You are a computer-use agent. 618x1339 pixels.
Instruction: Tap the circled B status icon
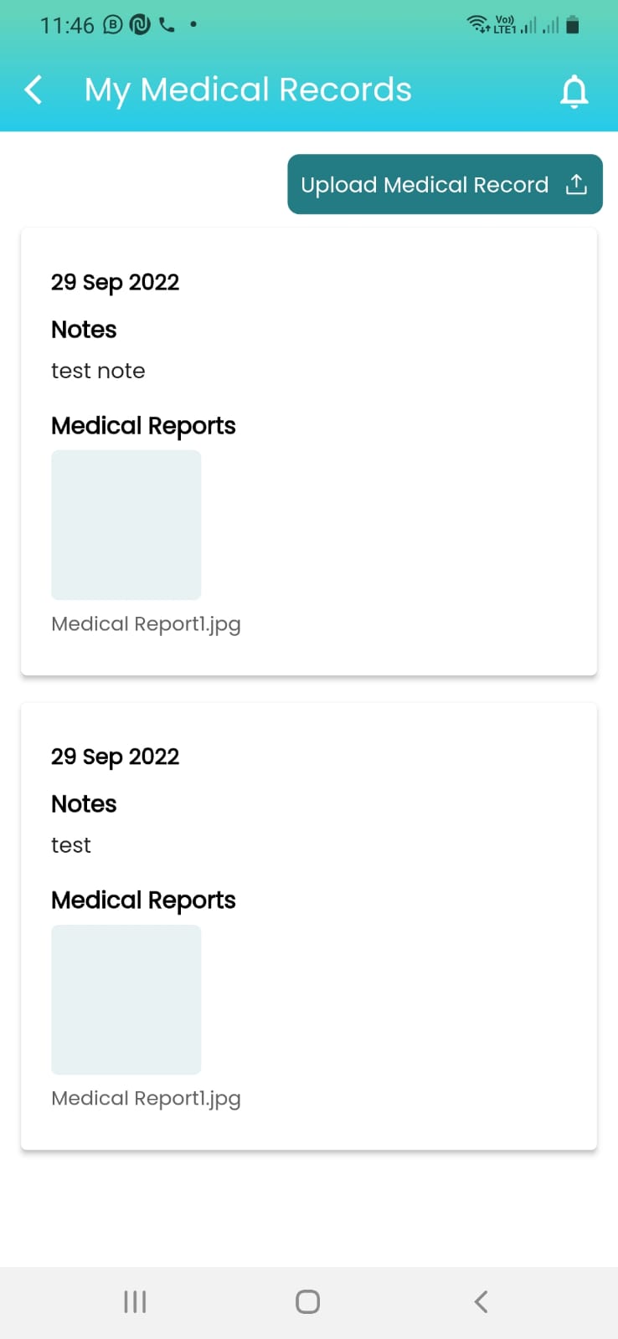click(x=113, y=25)
